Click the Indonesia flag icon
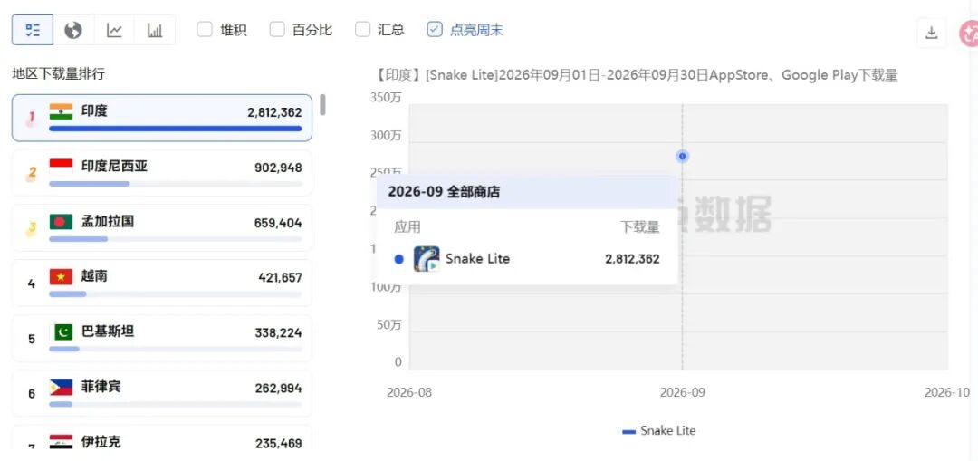Image resolution: width=978 pixels, height=461 pixels. (62, 167)
